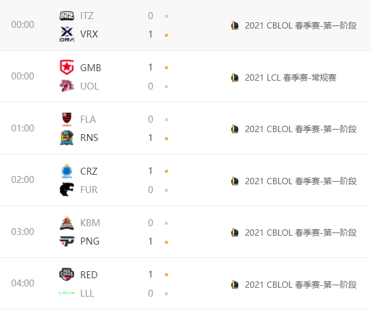The width and height of the screenshot is (371, 310).
Task: Click the pink unicorn UOL logo
Action: 67,86
